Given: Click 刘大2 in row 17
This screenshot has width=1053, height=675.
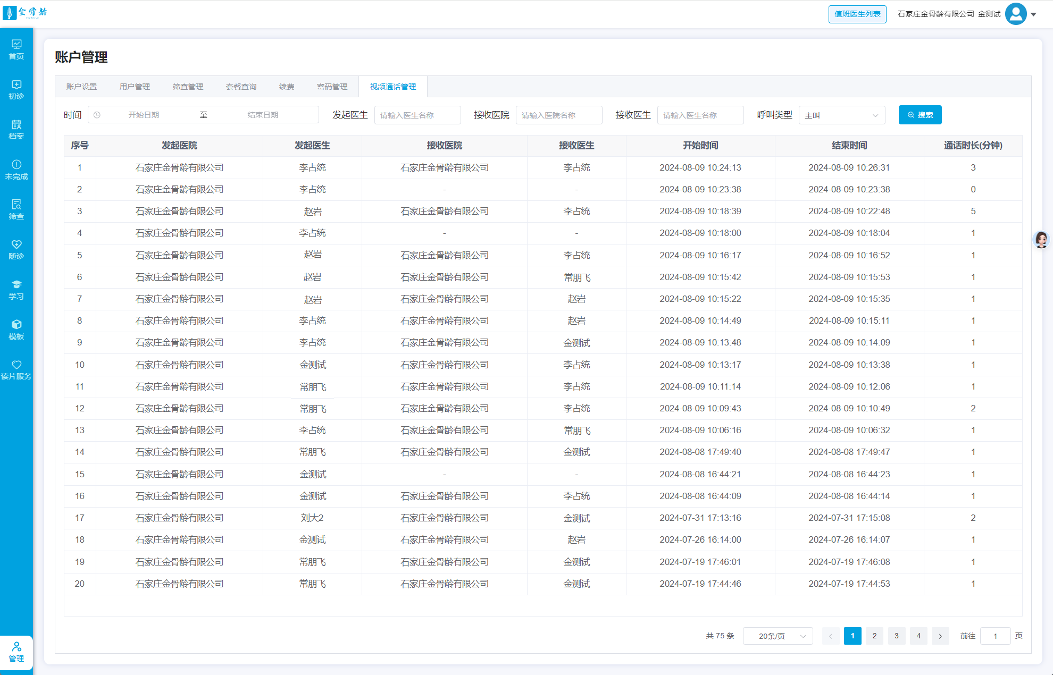Looking at the screenshot, I should [312, 518].
